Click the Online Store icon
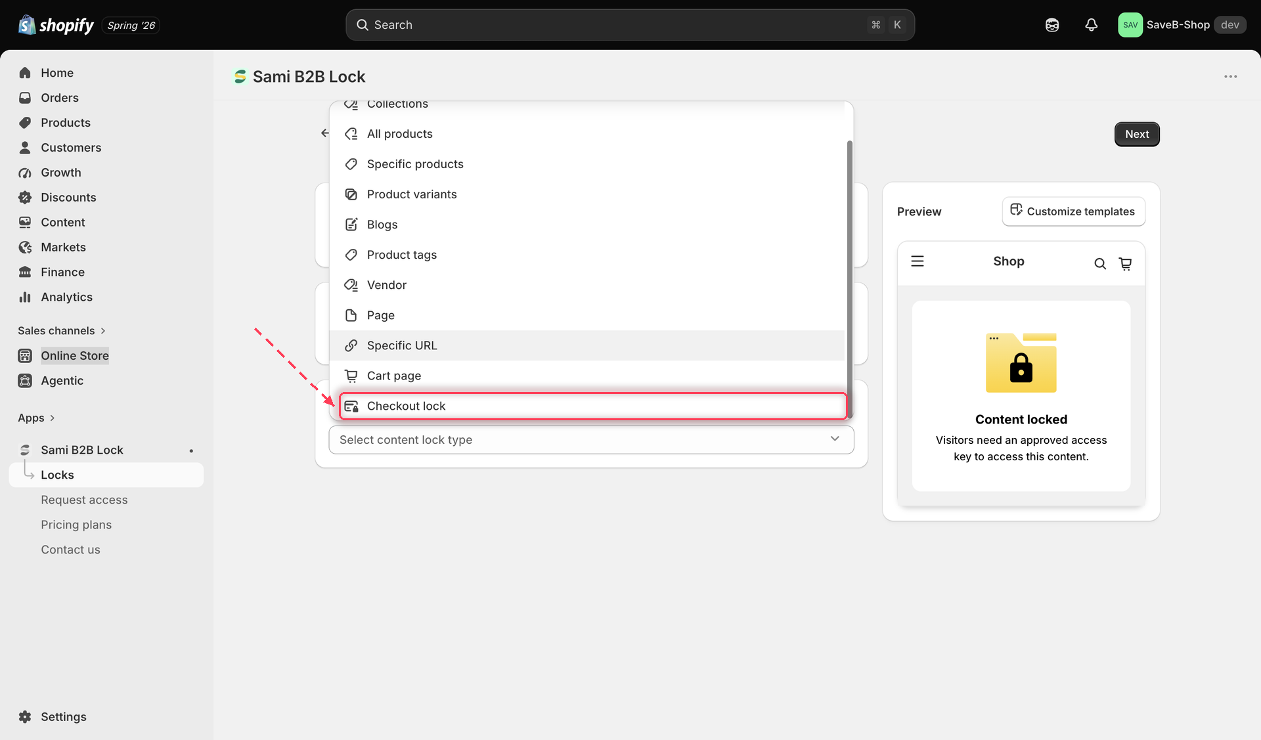The width and height of the screenshot is (1261, 740). (x=25, y=356)
